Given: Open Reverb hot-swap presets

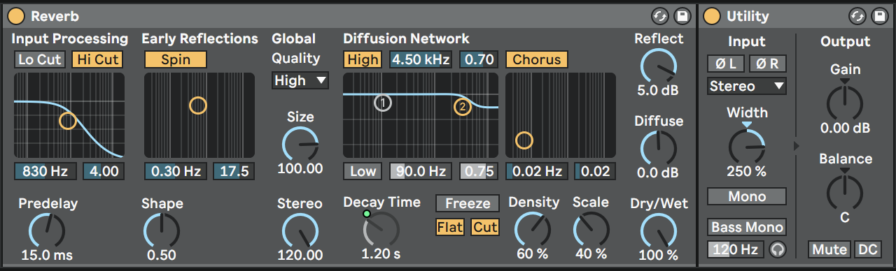Looking at the screenshot, I should (x=659, y=15).
